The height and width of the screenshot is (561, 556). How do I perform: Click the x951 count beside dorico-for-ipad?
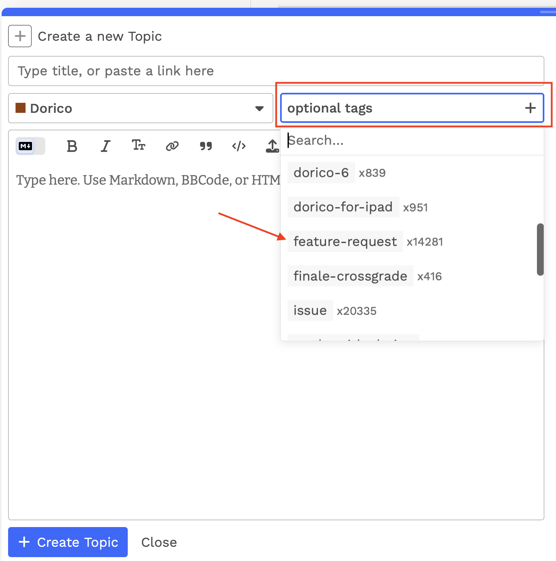(415, 208)
